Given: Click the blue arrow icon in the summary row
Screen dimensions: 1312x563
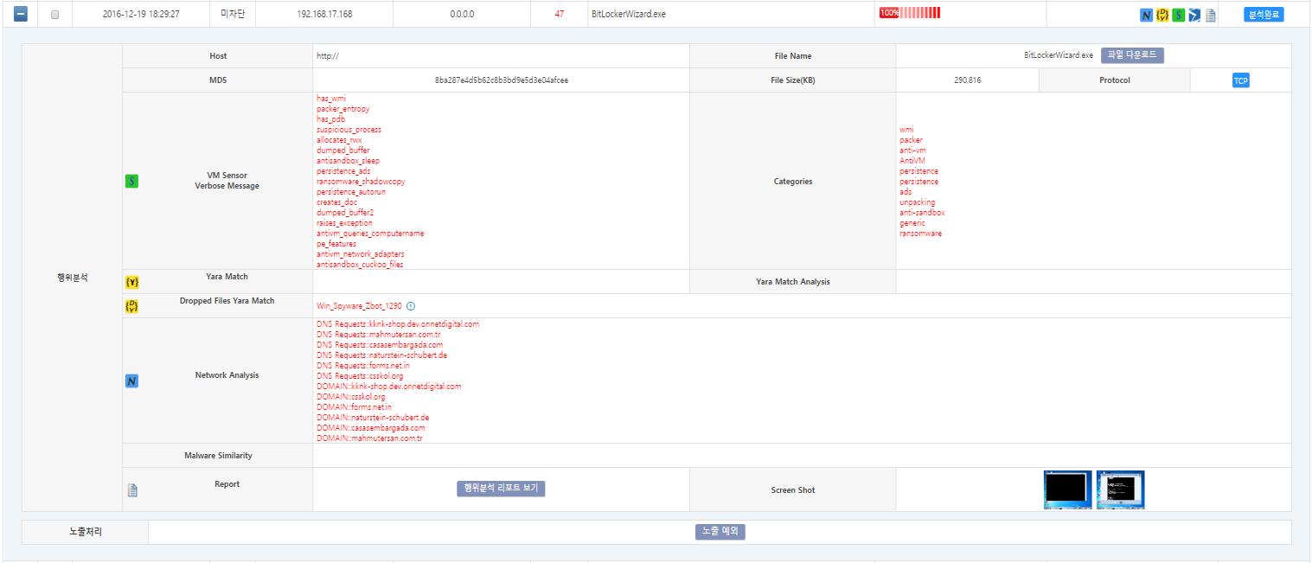Looking at the screenshot, I should pyautogui.click(x=1194, y=15).
